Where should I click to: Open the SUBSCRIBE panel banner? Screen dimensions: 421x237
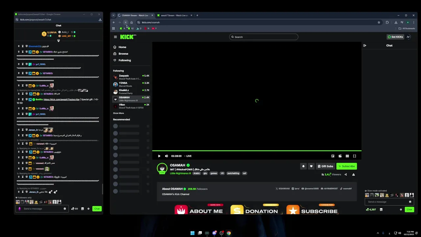(x=312, y=210)
